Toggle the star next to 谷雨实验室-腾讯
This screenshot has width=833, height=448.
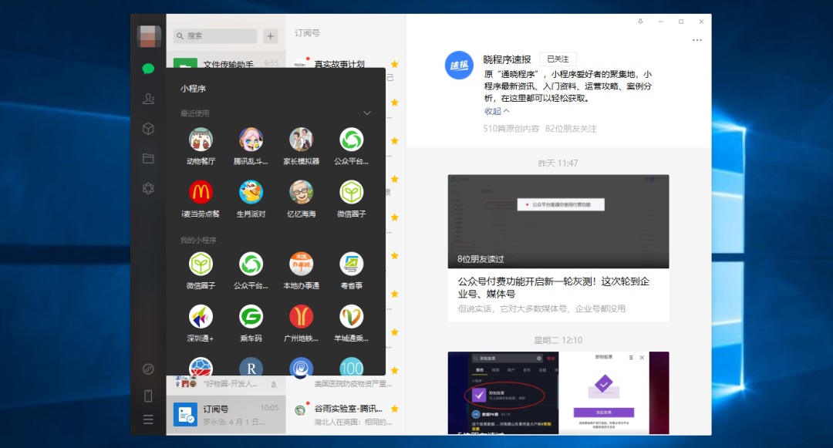coord(394,409)
